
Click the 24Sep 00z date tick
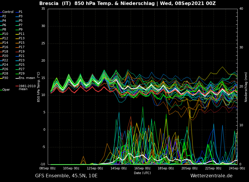click(237, 168)
